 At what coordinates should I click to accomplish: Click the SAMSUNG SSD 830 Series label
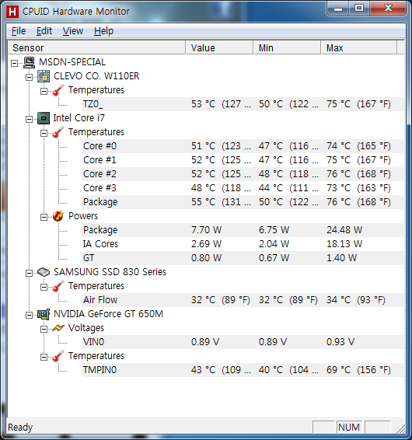pos(110,272)
